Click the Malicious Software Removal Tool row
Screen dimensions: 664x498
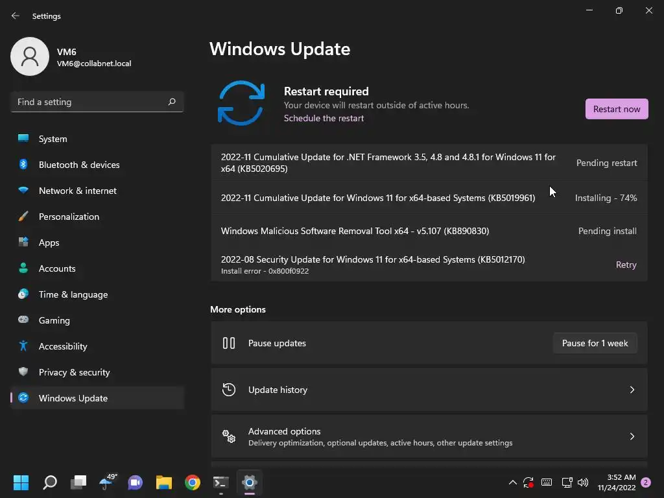tap(429, 231)
